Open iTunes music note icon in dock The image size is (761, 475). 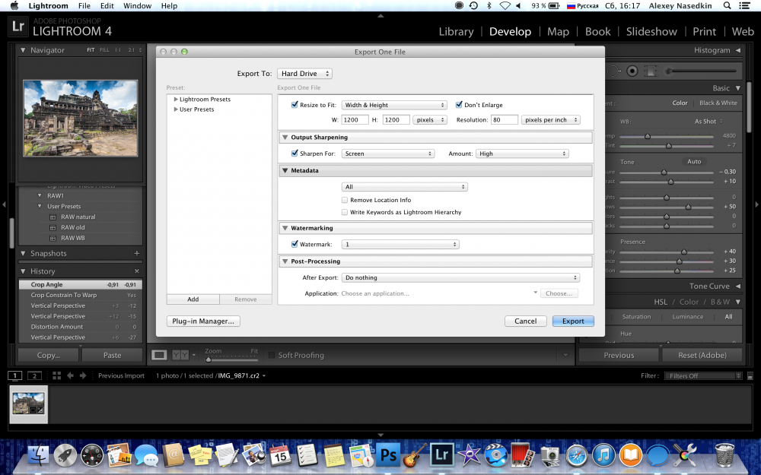pyautogui.click(x=603, y=455)
